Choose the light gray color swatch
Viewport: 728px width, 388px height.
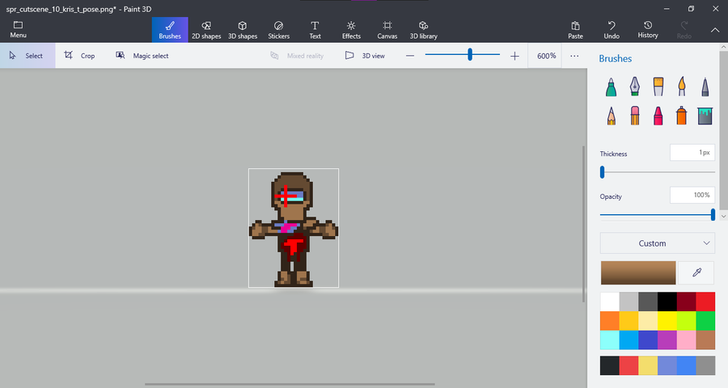click(x=629, y=302)
